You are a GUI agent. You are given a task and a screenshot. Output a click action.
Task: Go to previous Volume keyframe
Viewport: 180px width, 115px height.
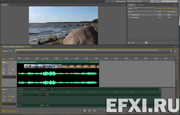coord(46,105)
